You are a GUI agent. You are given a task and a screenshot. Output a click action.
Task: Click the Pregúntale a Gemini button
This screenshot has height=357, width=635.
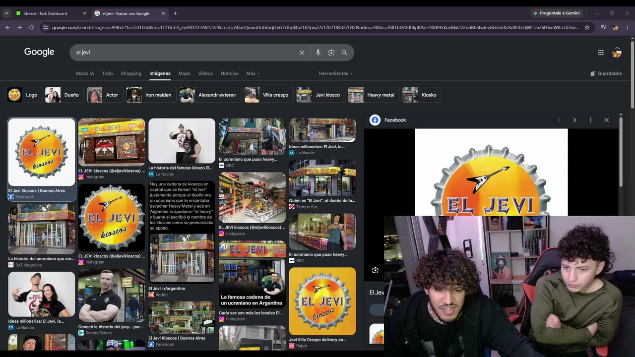[556, 13]
